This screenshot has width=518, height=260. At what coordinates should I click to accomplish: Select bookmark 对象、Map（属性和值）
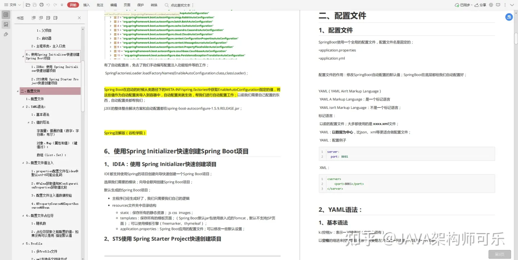pyautogui.click(x=57, y=145)
